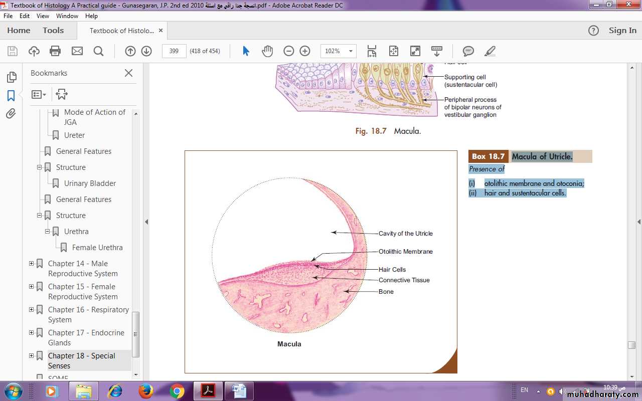Click the document vertical scrollbar thumb
Image resolution: width=642 pixels, height=401 pixels.
tap(631, 345)
